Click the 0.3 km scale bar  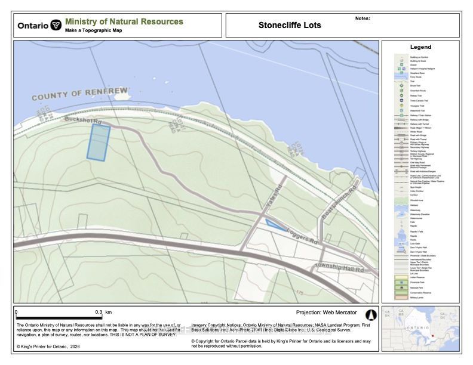click(x=59, y=317)
